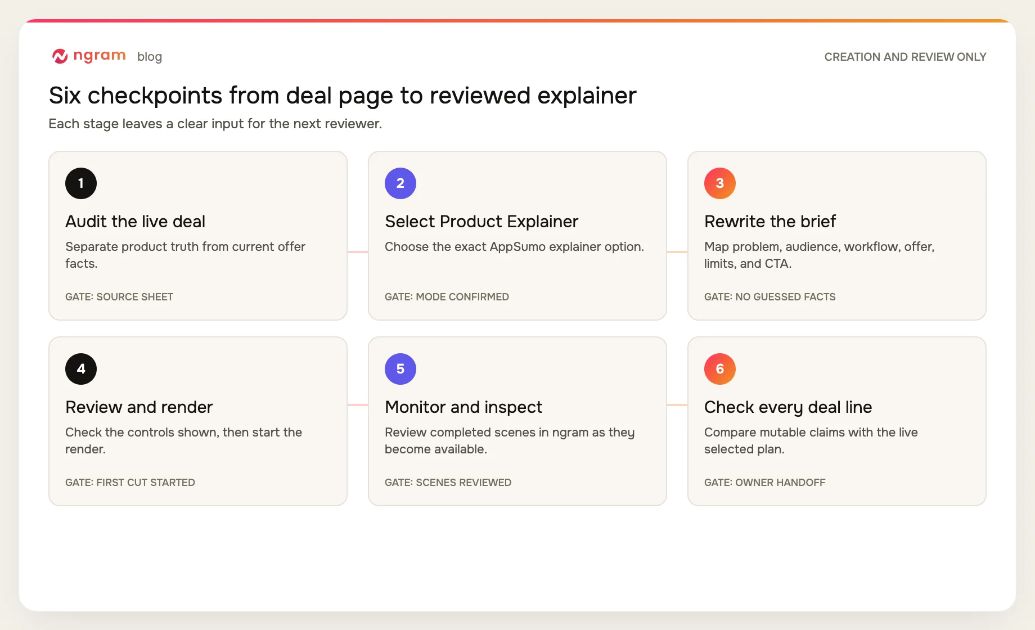The width and height of the screenshot is (1035, 630).
Task: Click the step 5 number badge
Action: 400,369
